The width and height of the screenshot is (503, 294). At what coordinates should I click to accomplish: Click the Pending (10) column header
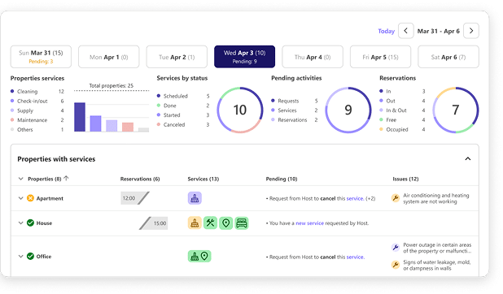pyautogui.click(x=282, y=179)
